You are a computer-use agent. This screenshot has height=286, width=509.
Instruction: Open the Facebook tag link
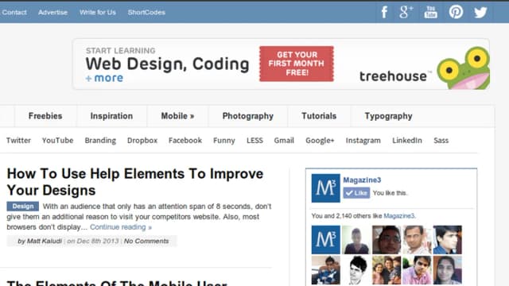[x=185, y=141]
